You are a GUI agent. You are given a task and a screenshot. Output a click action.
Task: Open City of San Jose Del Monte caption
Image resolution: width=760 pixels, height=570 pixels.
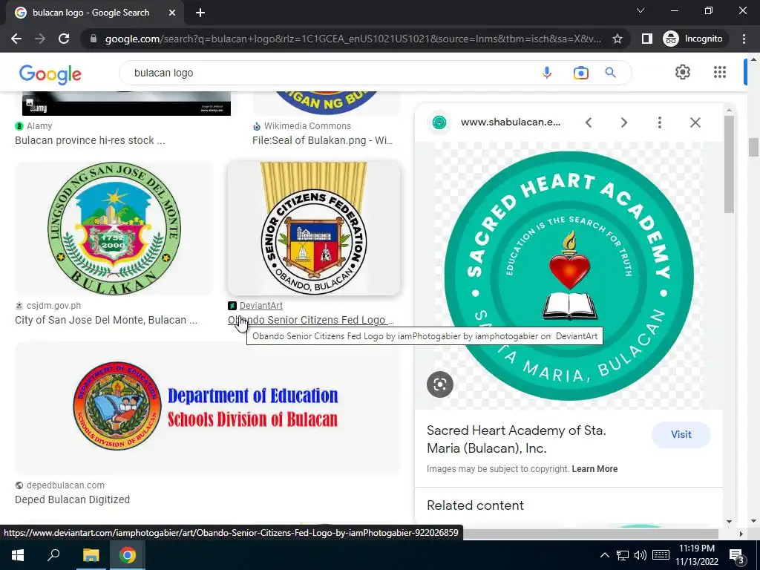pos(106,320)
